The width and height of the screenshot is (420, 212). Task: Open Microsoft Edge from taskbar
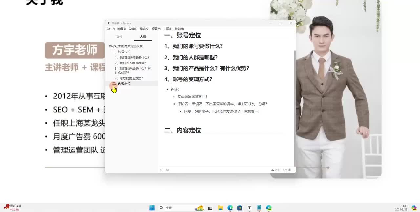(x=230, y=208)
